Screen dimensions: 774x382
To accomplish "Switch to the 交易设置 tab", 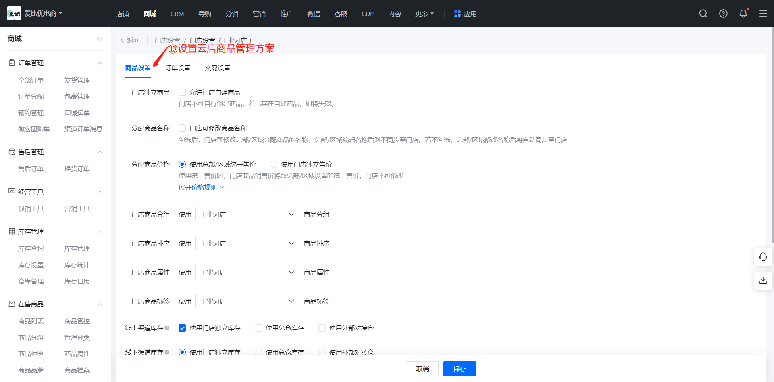I will tap(218, 68).
